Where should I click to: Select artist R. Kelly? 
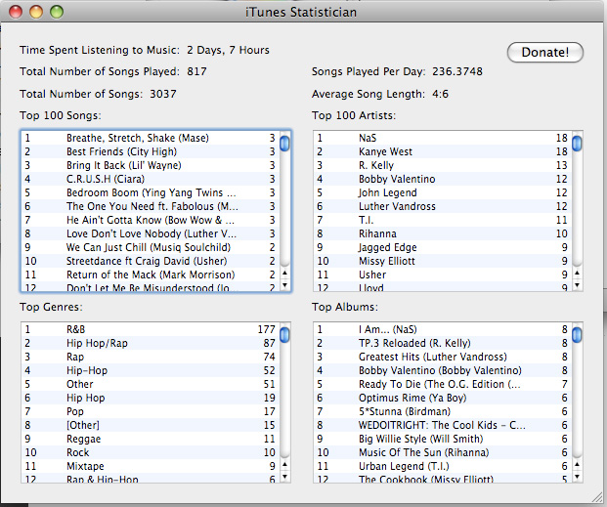443,165
